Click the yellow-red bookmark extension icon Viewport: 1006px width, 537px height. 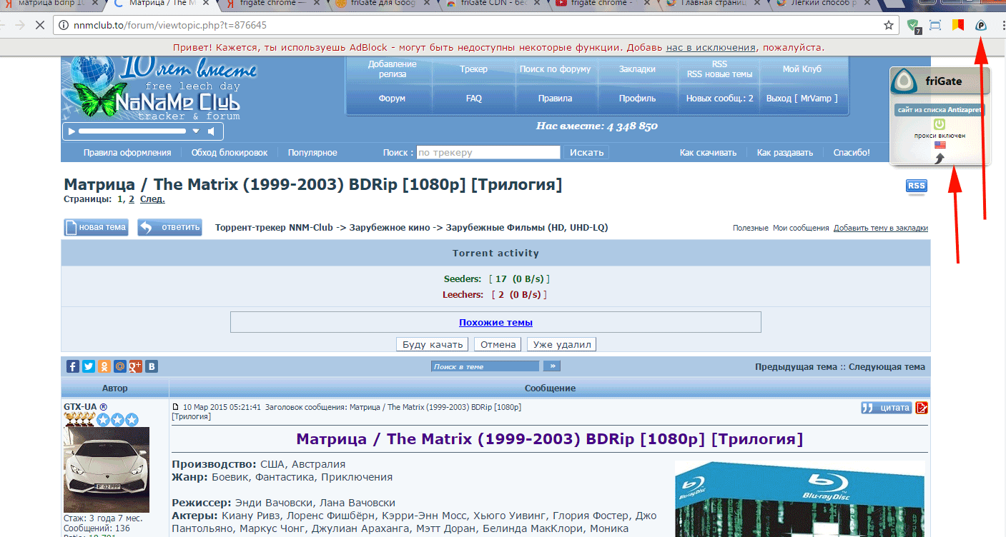958,25
